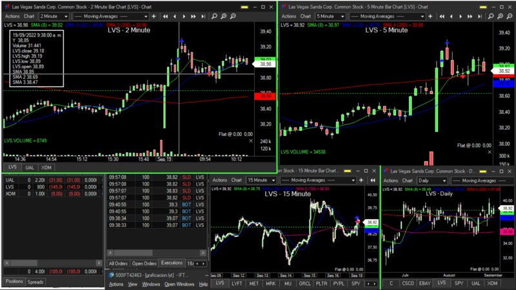Image resolution: width=516 pixels, height=290 pixels.
Task: Open the 15 Minute interval dropdown
Action: point(261,180)
